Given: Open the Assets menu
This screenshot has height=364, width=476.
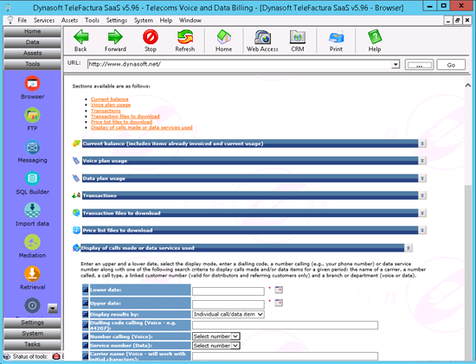Looking at the screenshot, I should coord(70,21).
